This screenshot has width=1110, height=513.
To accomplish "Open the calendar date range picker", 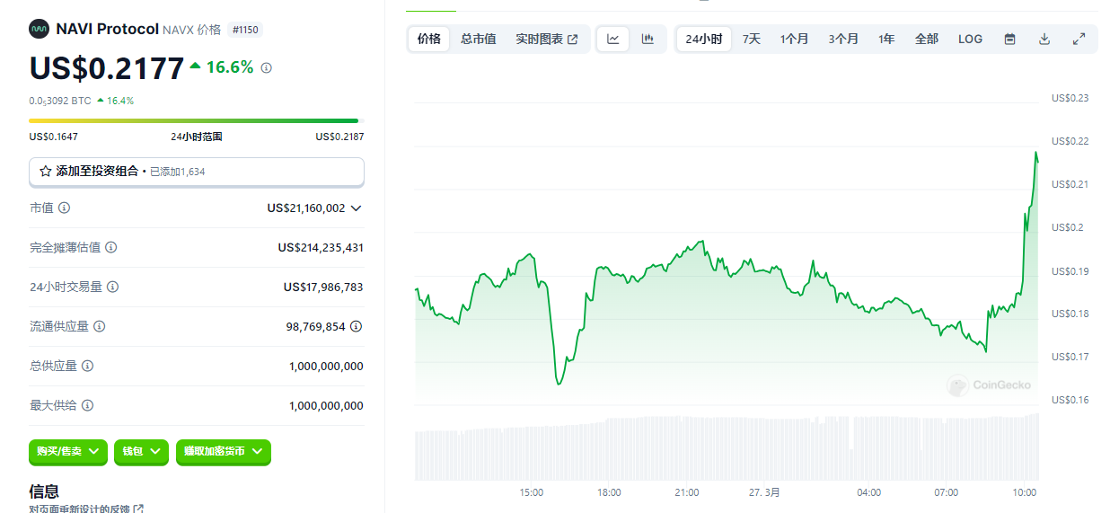I will click(x=1009, y=40).
